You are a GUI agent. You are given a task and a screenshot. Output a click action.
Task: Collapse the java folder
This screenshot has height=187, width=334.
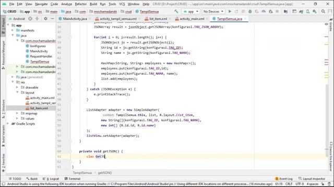click(13, 35)
